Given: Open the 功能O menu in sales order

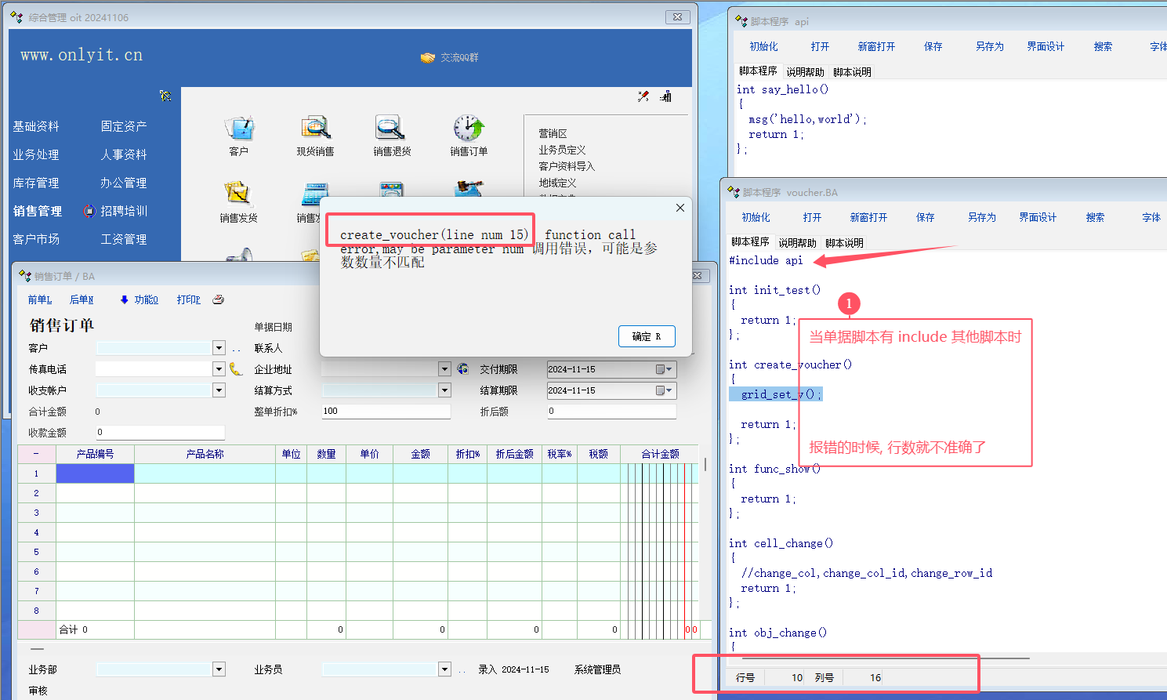Looking at the screenshot, I should tap(140, 299).
